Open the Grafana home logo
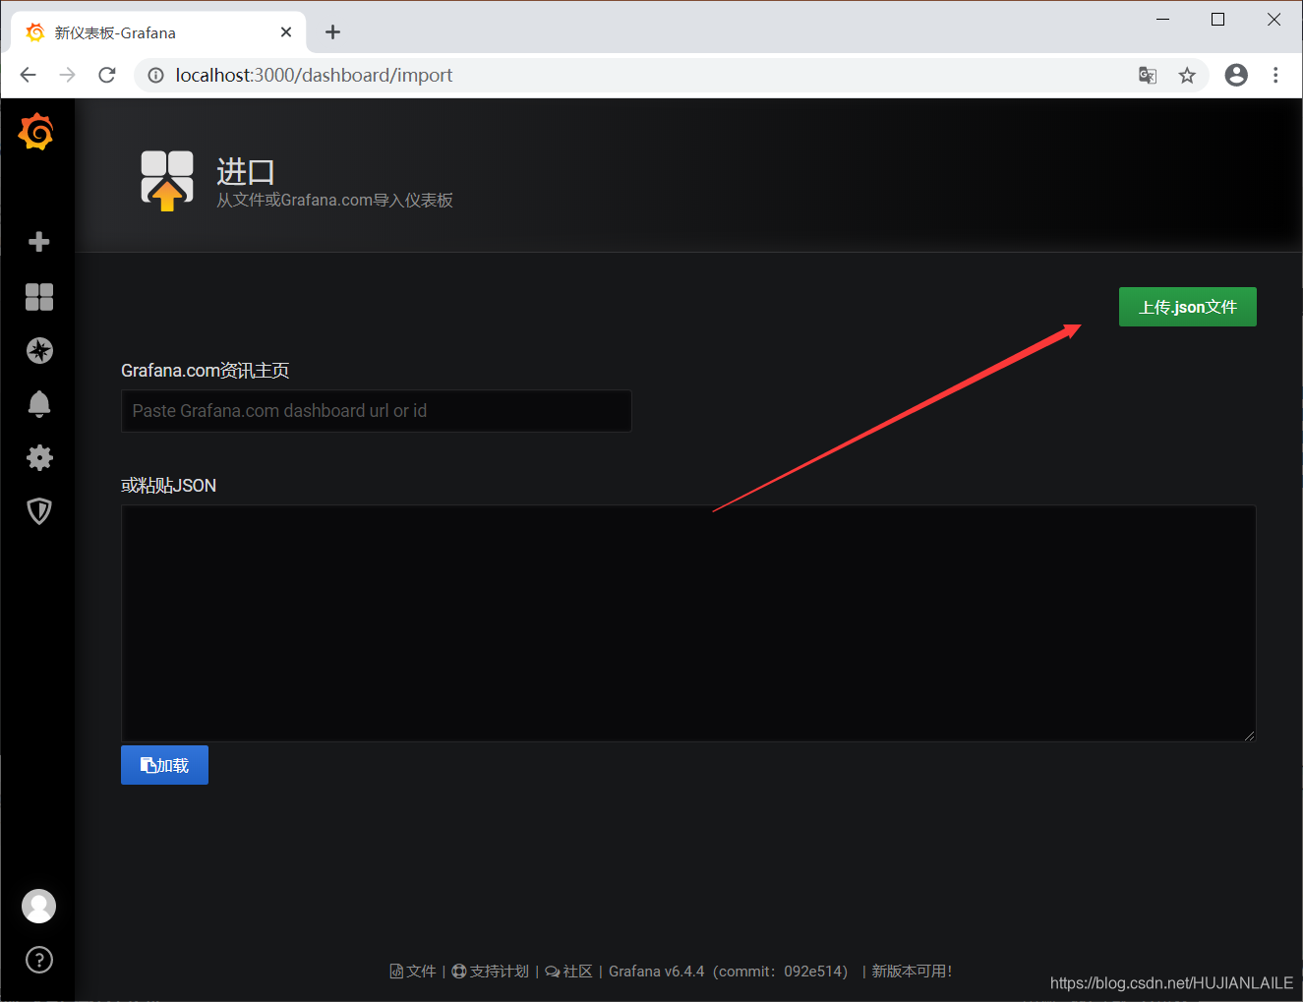 [36, 132]
